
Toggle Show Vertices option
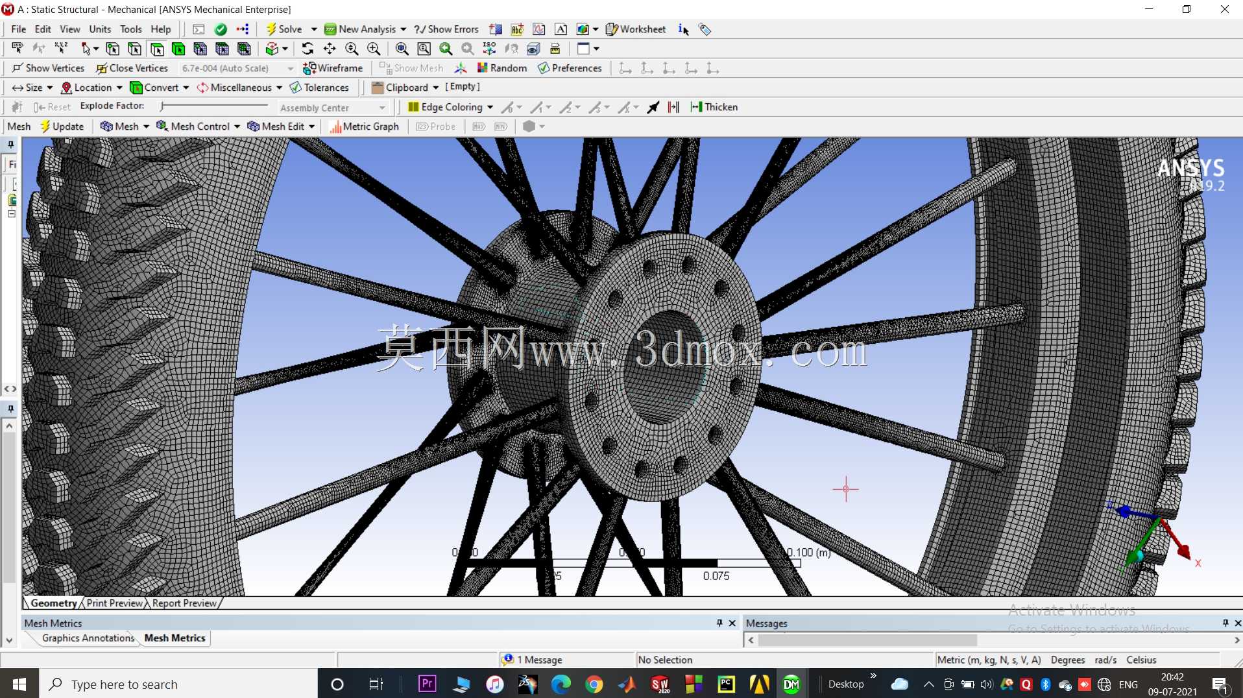[48, 68]
